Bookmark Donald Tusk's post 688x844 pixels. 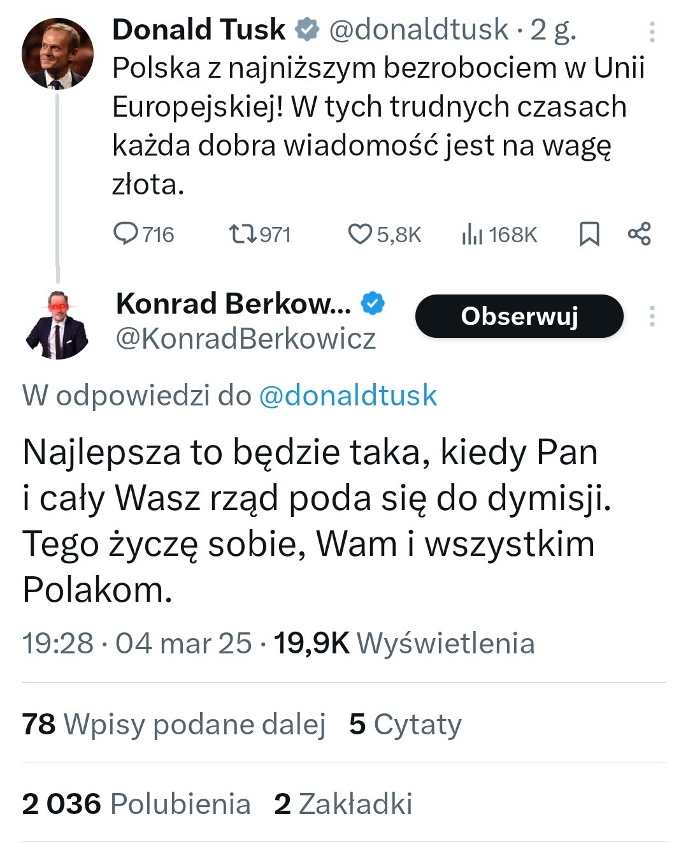pyautogui.click(x=589, y=234)
